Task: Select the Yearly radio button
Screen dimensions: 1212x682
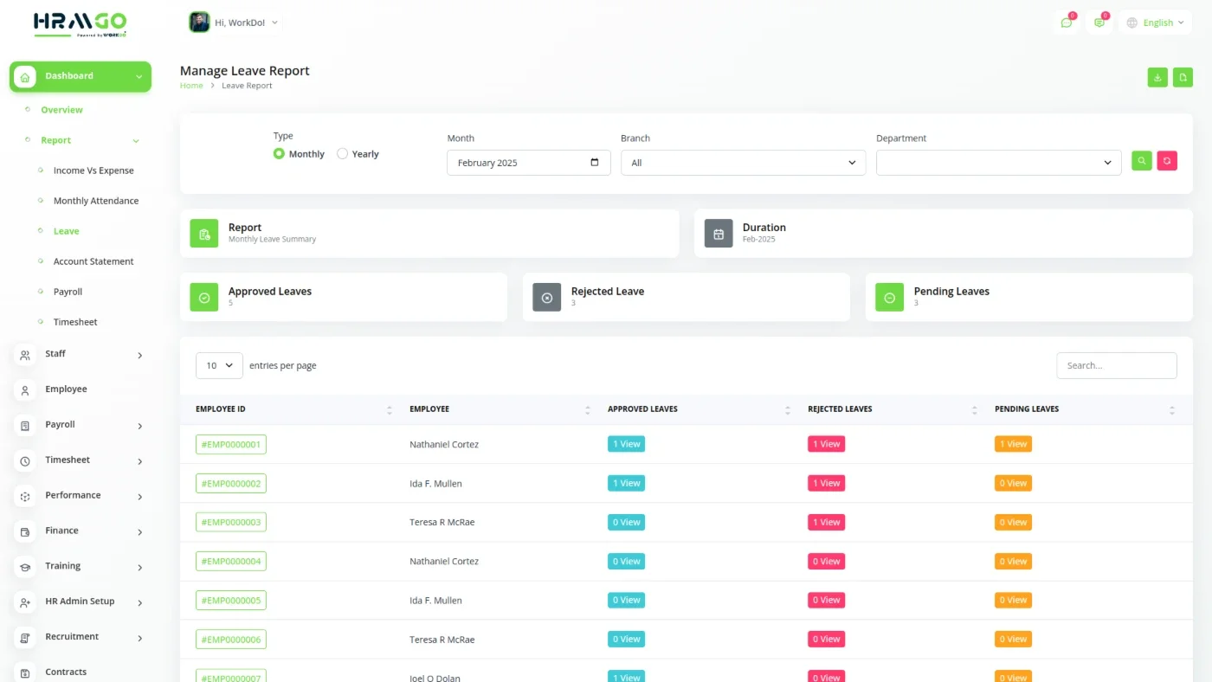Action: click(x=342, y=154)
